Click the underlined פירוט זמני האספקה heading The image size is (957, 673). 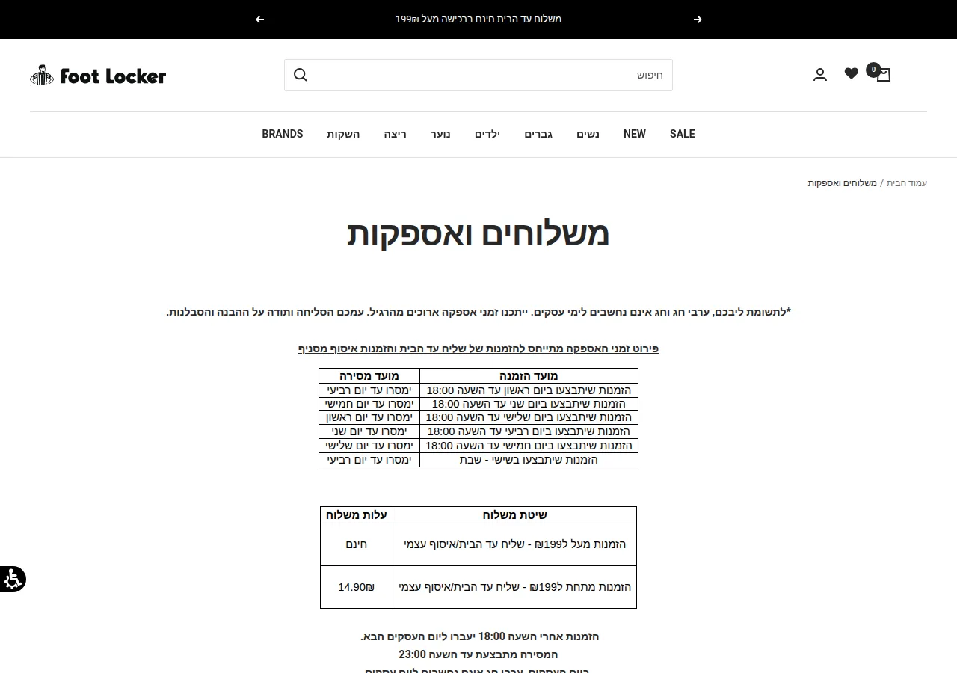coord(478,348)
